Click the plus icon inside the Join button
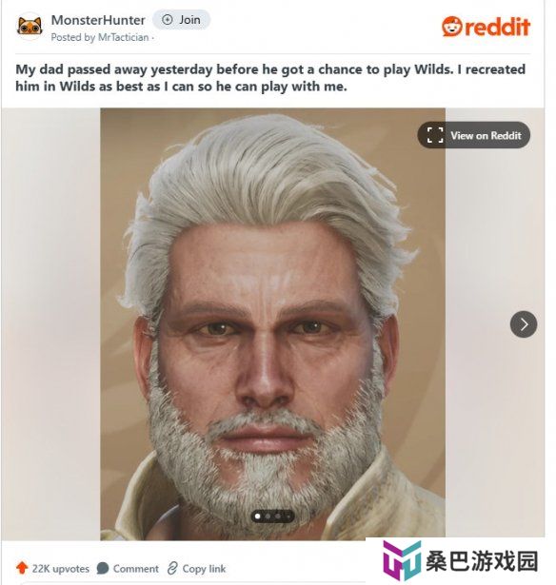 pyautogui.click(x=168, y=20)
